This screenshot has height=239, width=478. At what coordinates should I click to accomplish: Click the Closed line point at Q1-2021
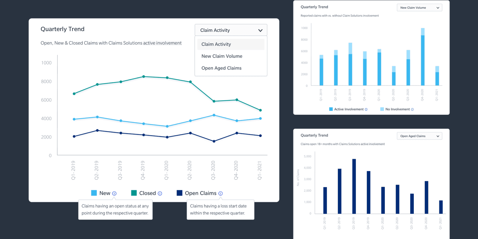[x=261, y=110]
